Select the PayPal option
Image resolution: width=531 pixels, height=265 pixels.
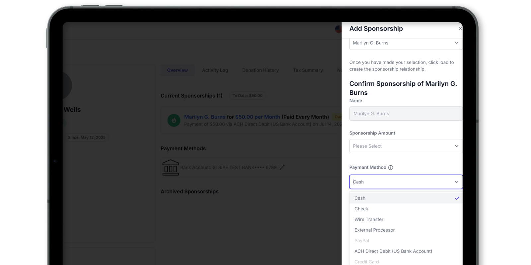pos(406,240)
